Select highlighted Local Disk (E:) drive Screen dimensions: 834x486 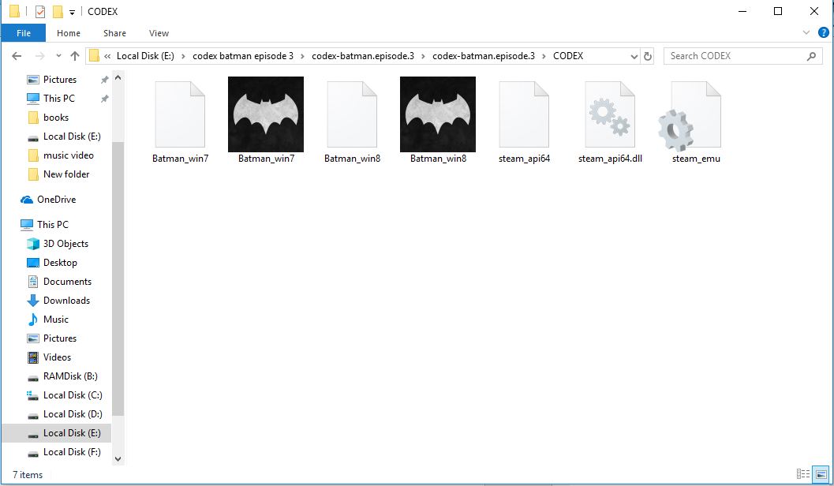pyautogui.click(x=56, y=433)
